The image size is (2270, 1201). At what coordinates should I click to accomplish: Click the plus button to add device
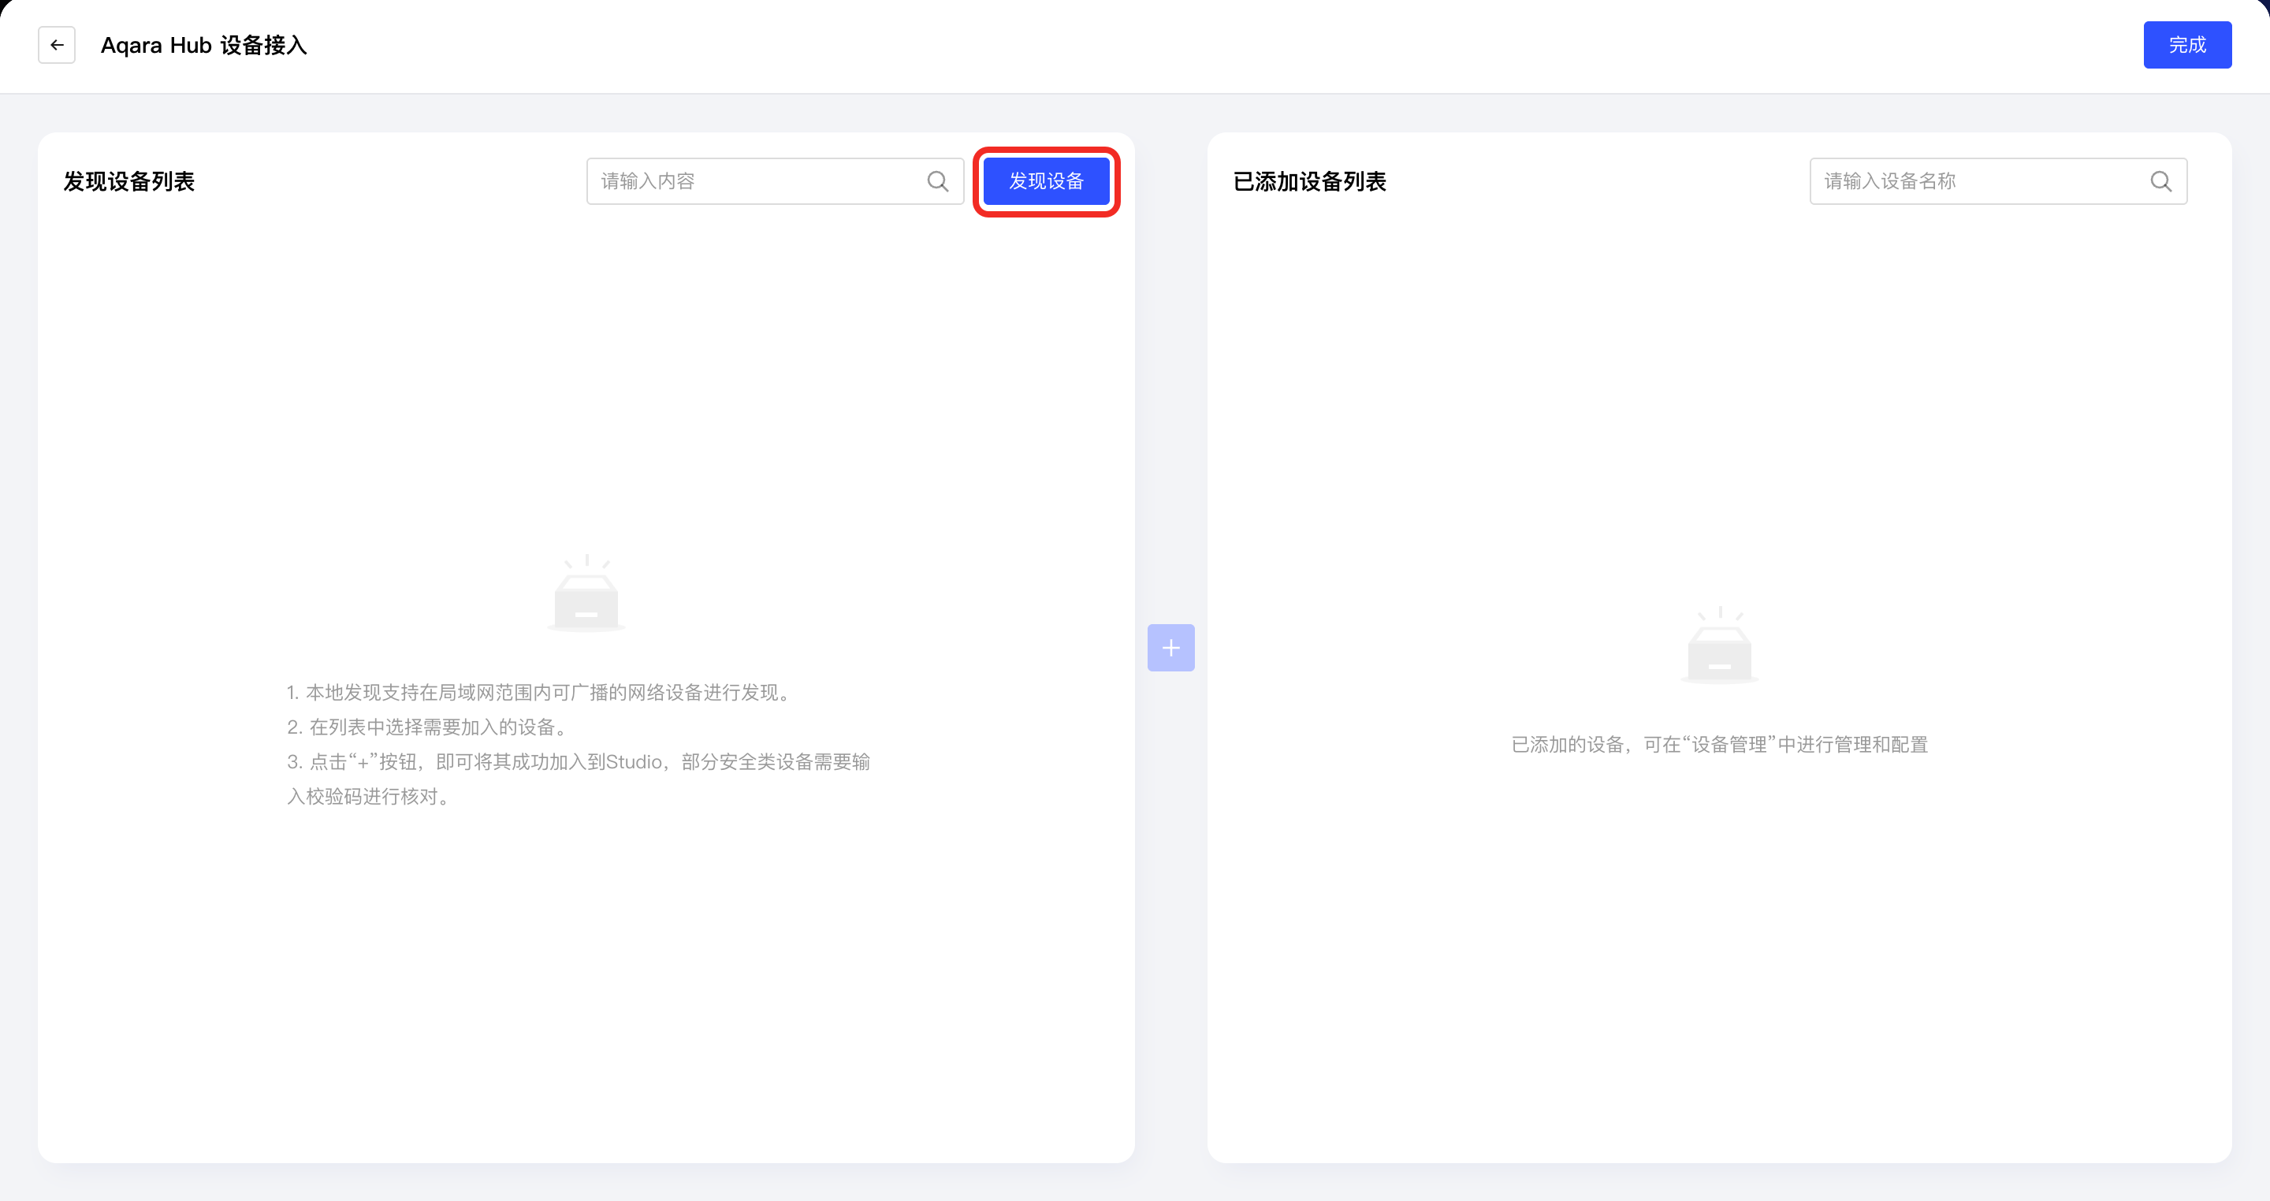pos(1171,648)
